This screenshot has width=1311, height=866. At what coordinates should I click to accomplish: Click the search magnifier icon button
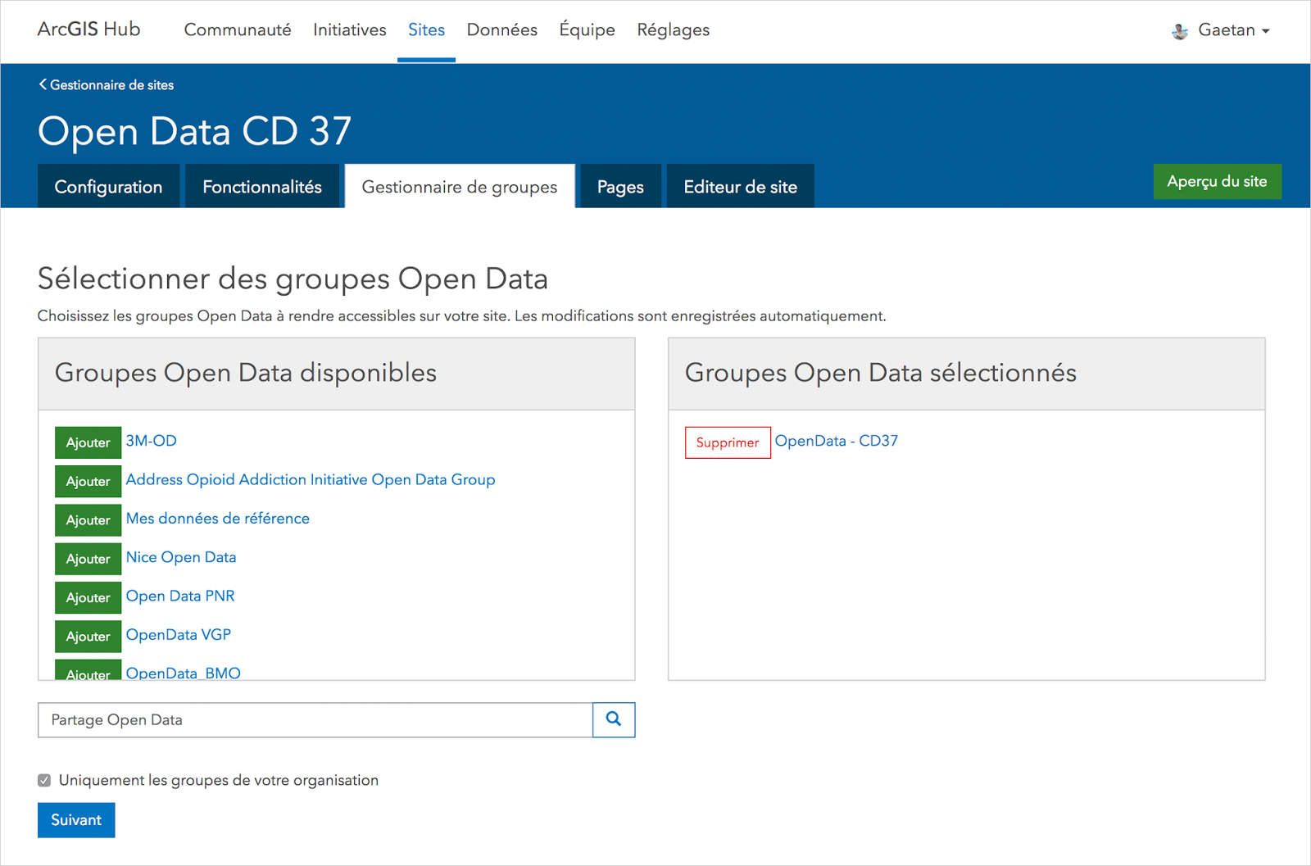614,719
